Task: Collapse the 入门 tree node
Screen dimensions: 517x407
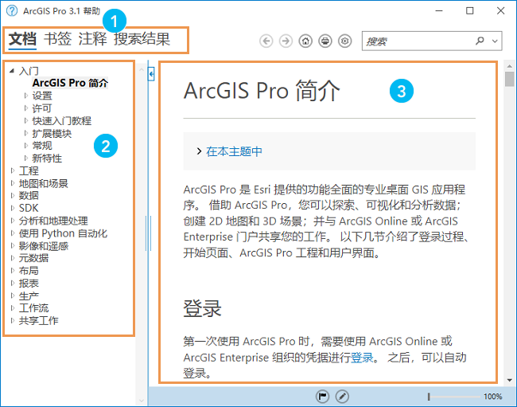Action: [12, 71]
